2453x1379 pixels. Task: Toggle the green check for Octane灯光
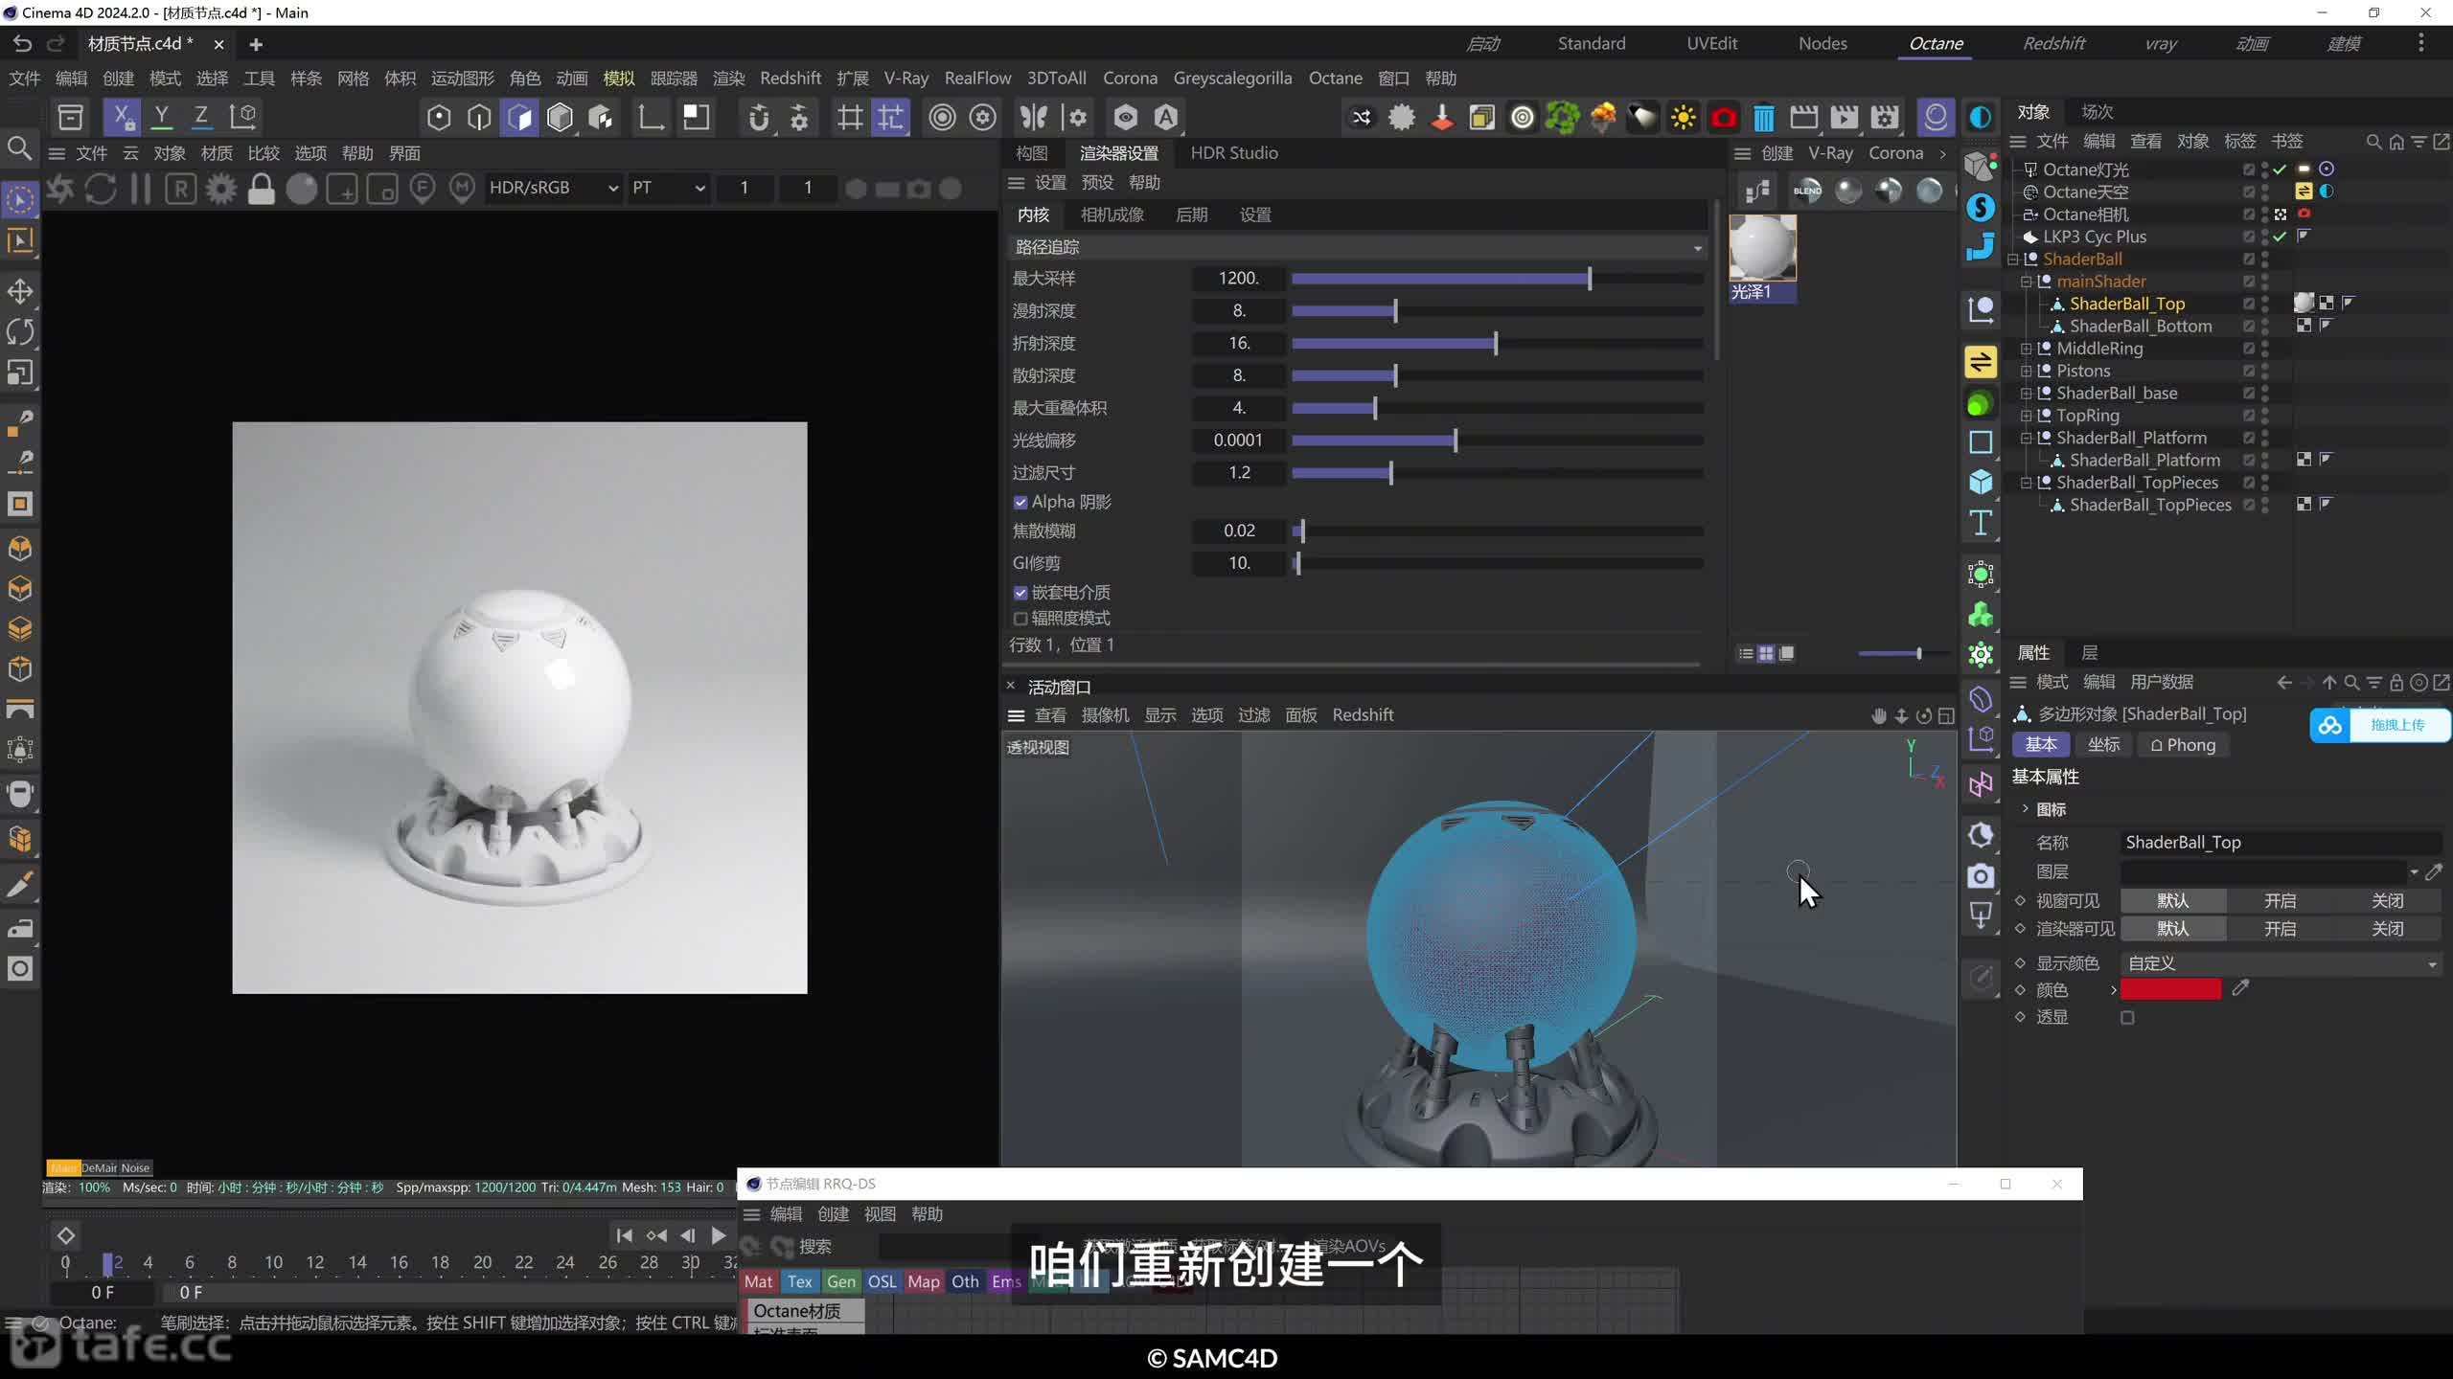point(2280,170)
